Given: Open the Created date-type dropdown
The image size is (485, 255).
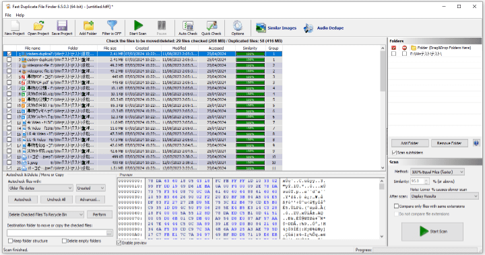Looking at the screenshot, I should pos(91,188).
